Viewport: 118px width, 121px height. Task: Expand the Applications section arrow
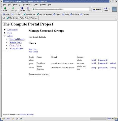coord(5,30)
